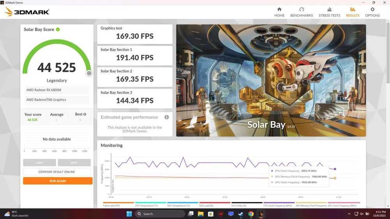Open Task View on the taskbar

point(191,214)
